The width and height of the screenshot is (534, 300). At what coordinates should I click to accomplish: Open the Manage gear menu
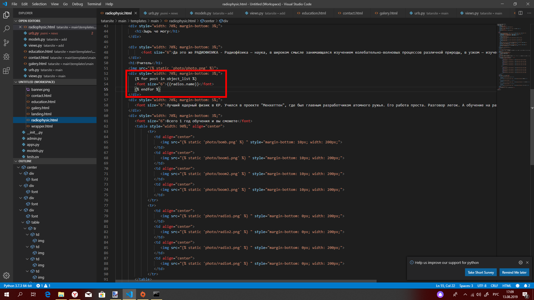click(x=6, y=275)
